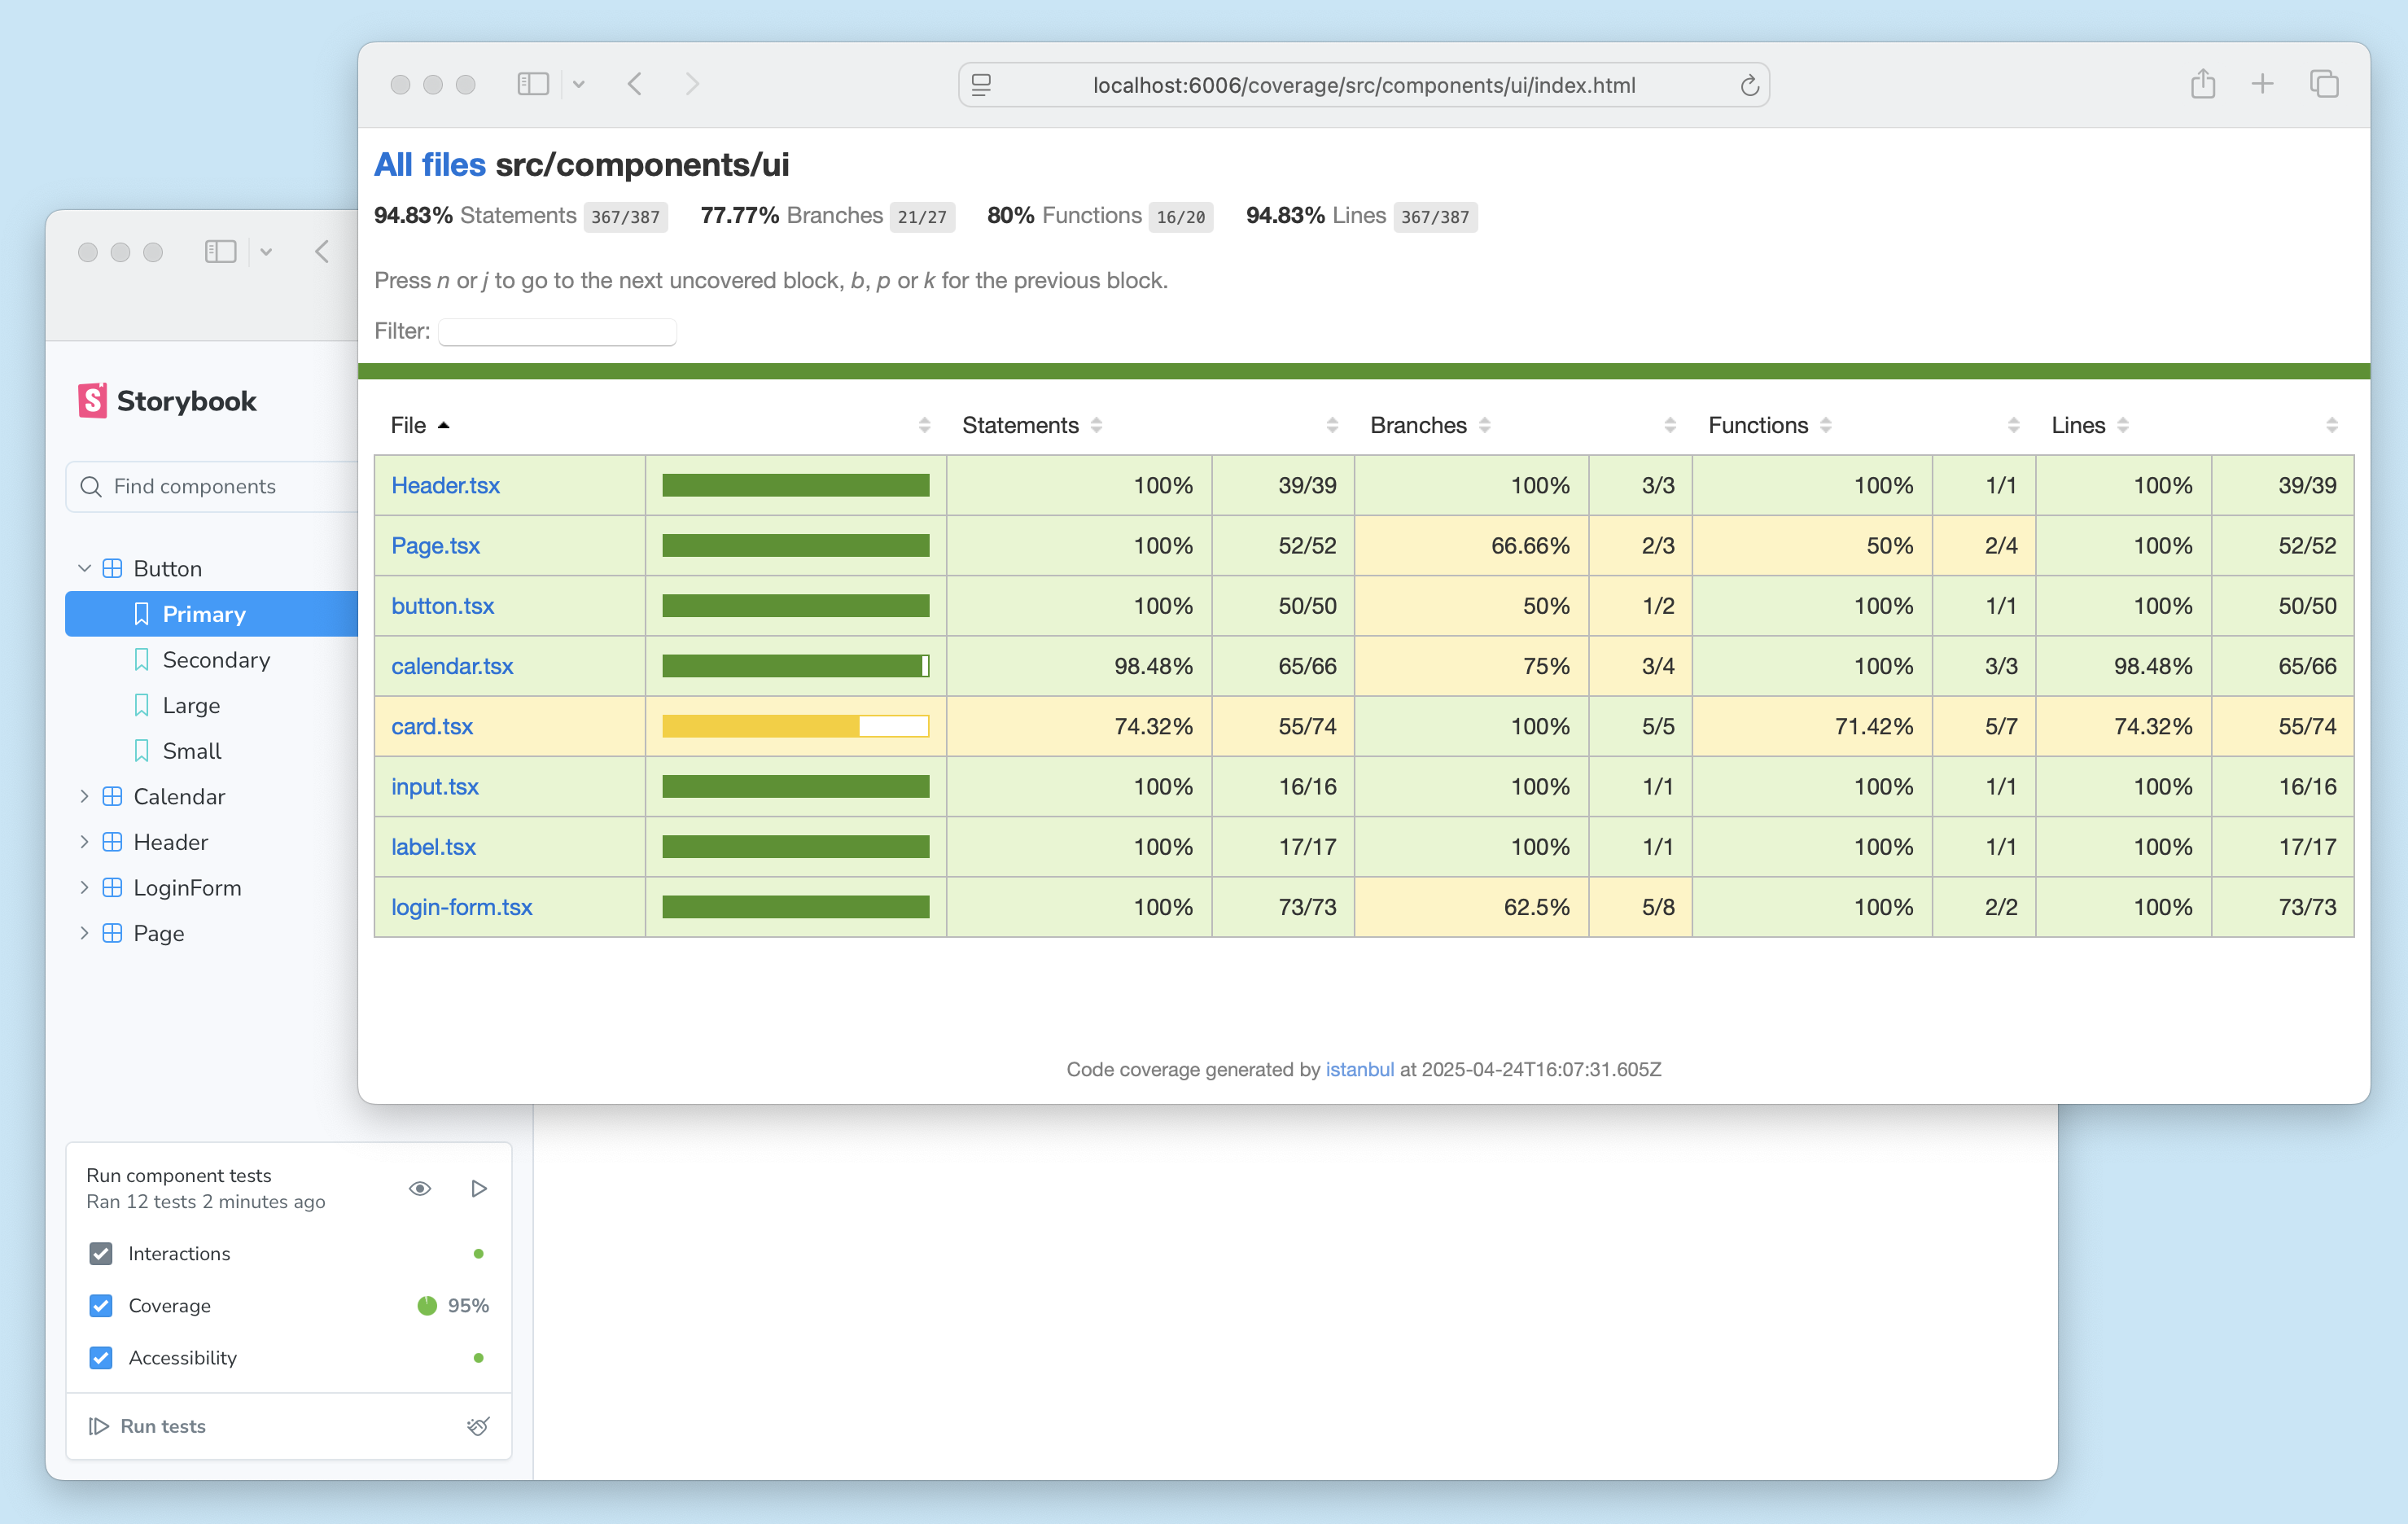Reload the page with the refresh icon

point(1749,85)
